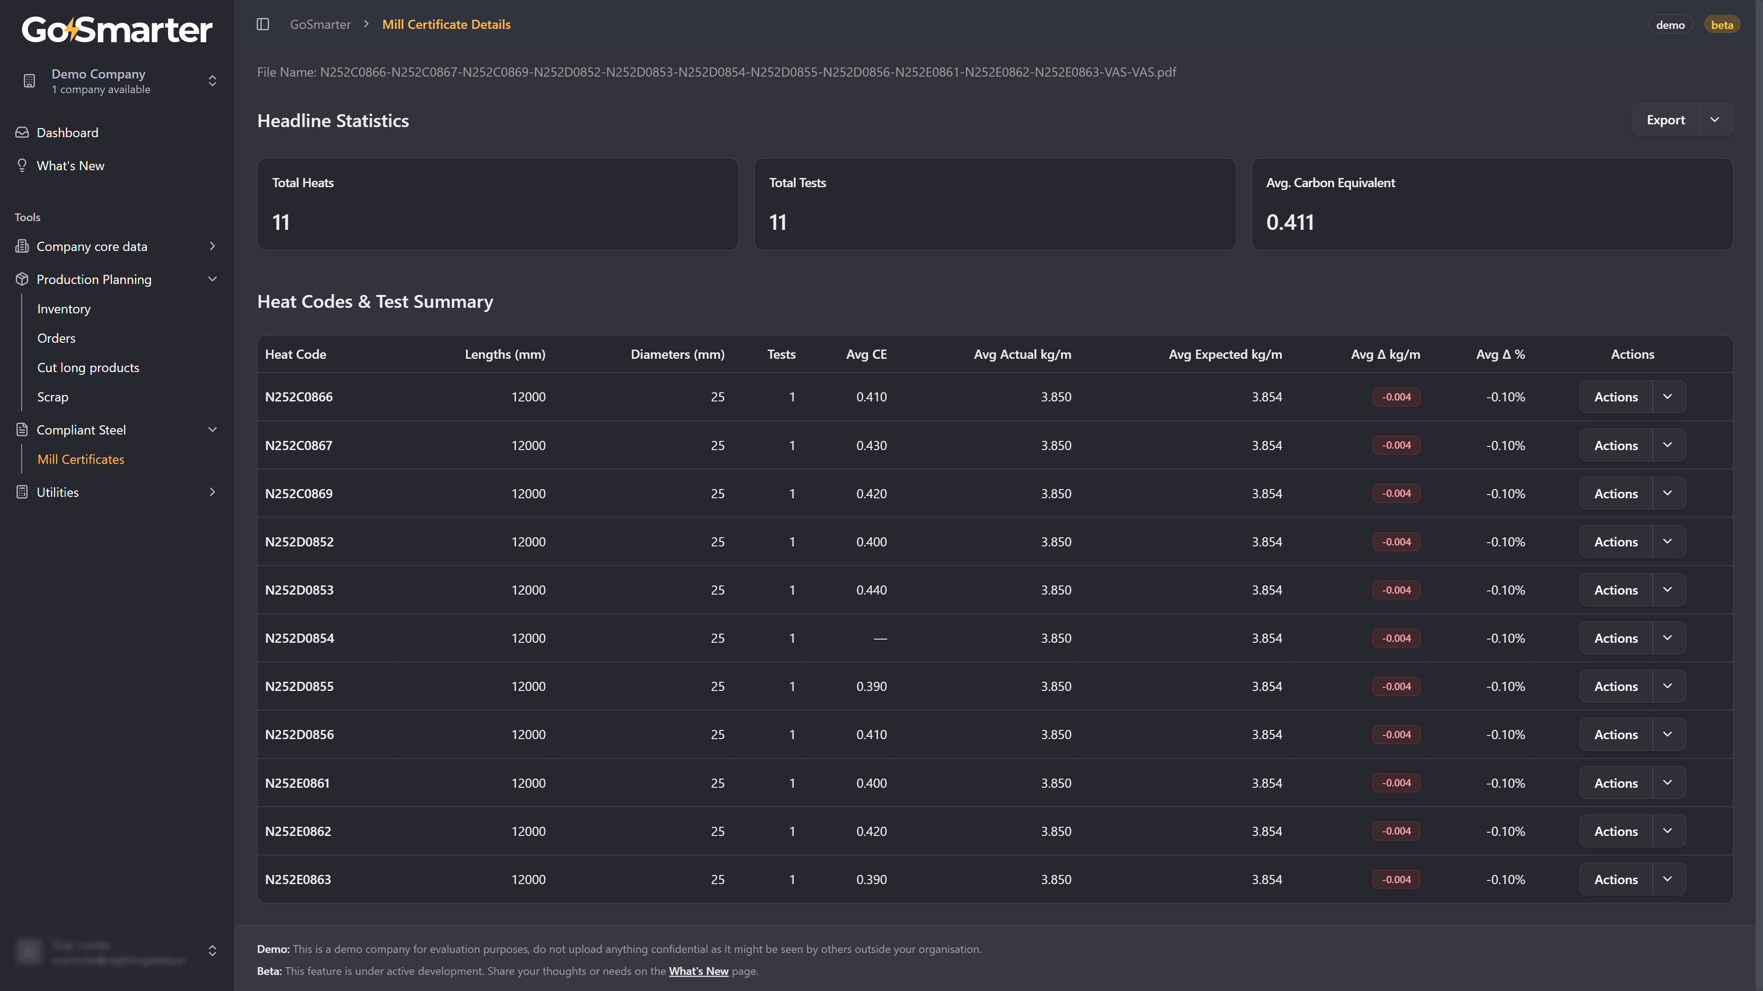Click the Company core data icon
This screenshot has width=1763, height=991.
(22, 246)
